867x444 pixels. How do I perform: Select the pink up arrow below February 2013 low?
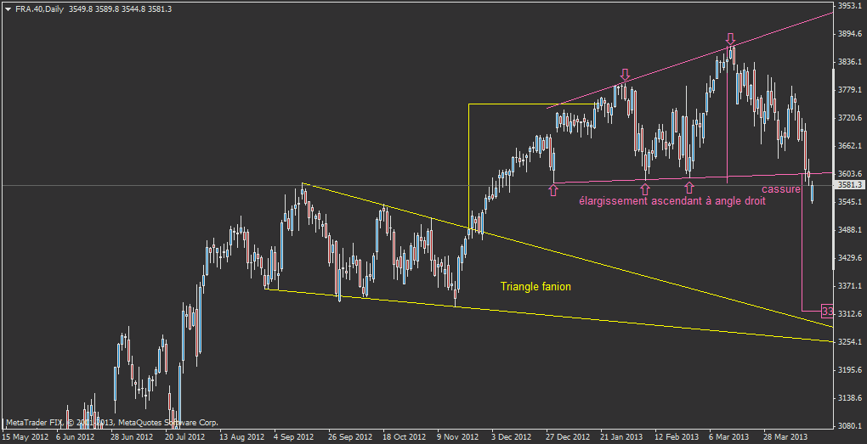(689, 188)
